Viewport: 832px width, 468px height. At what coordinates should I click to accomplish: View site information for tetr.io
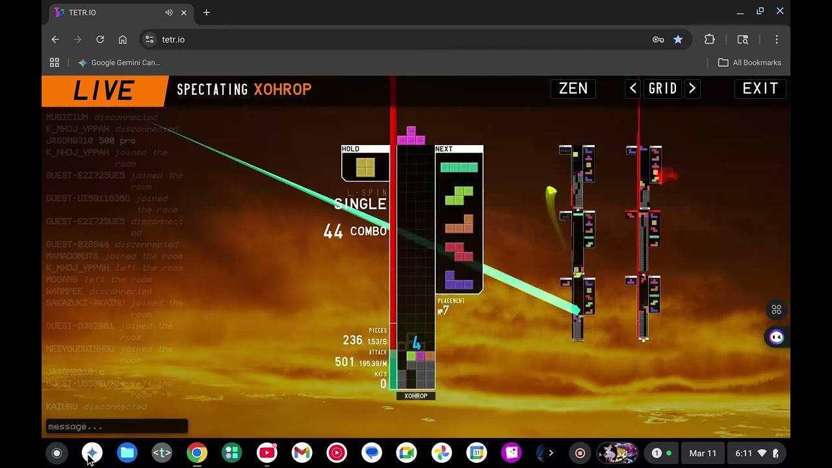point(149,40)
